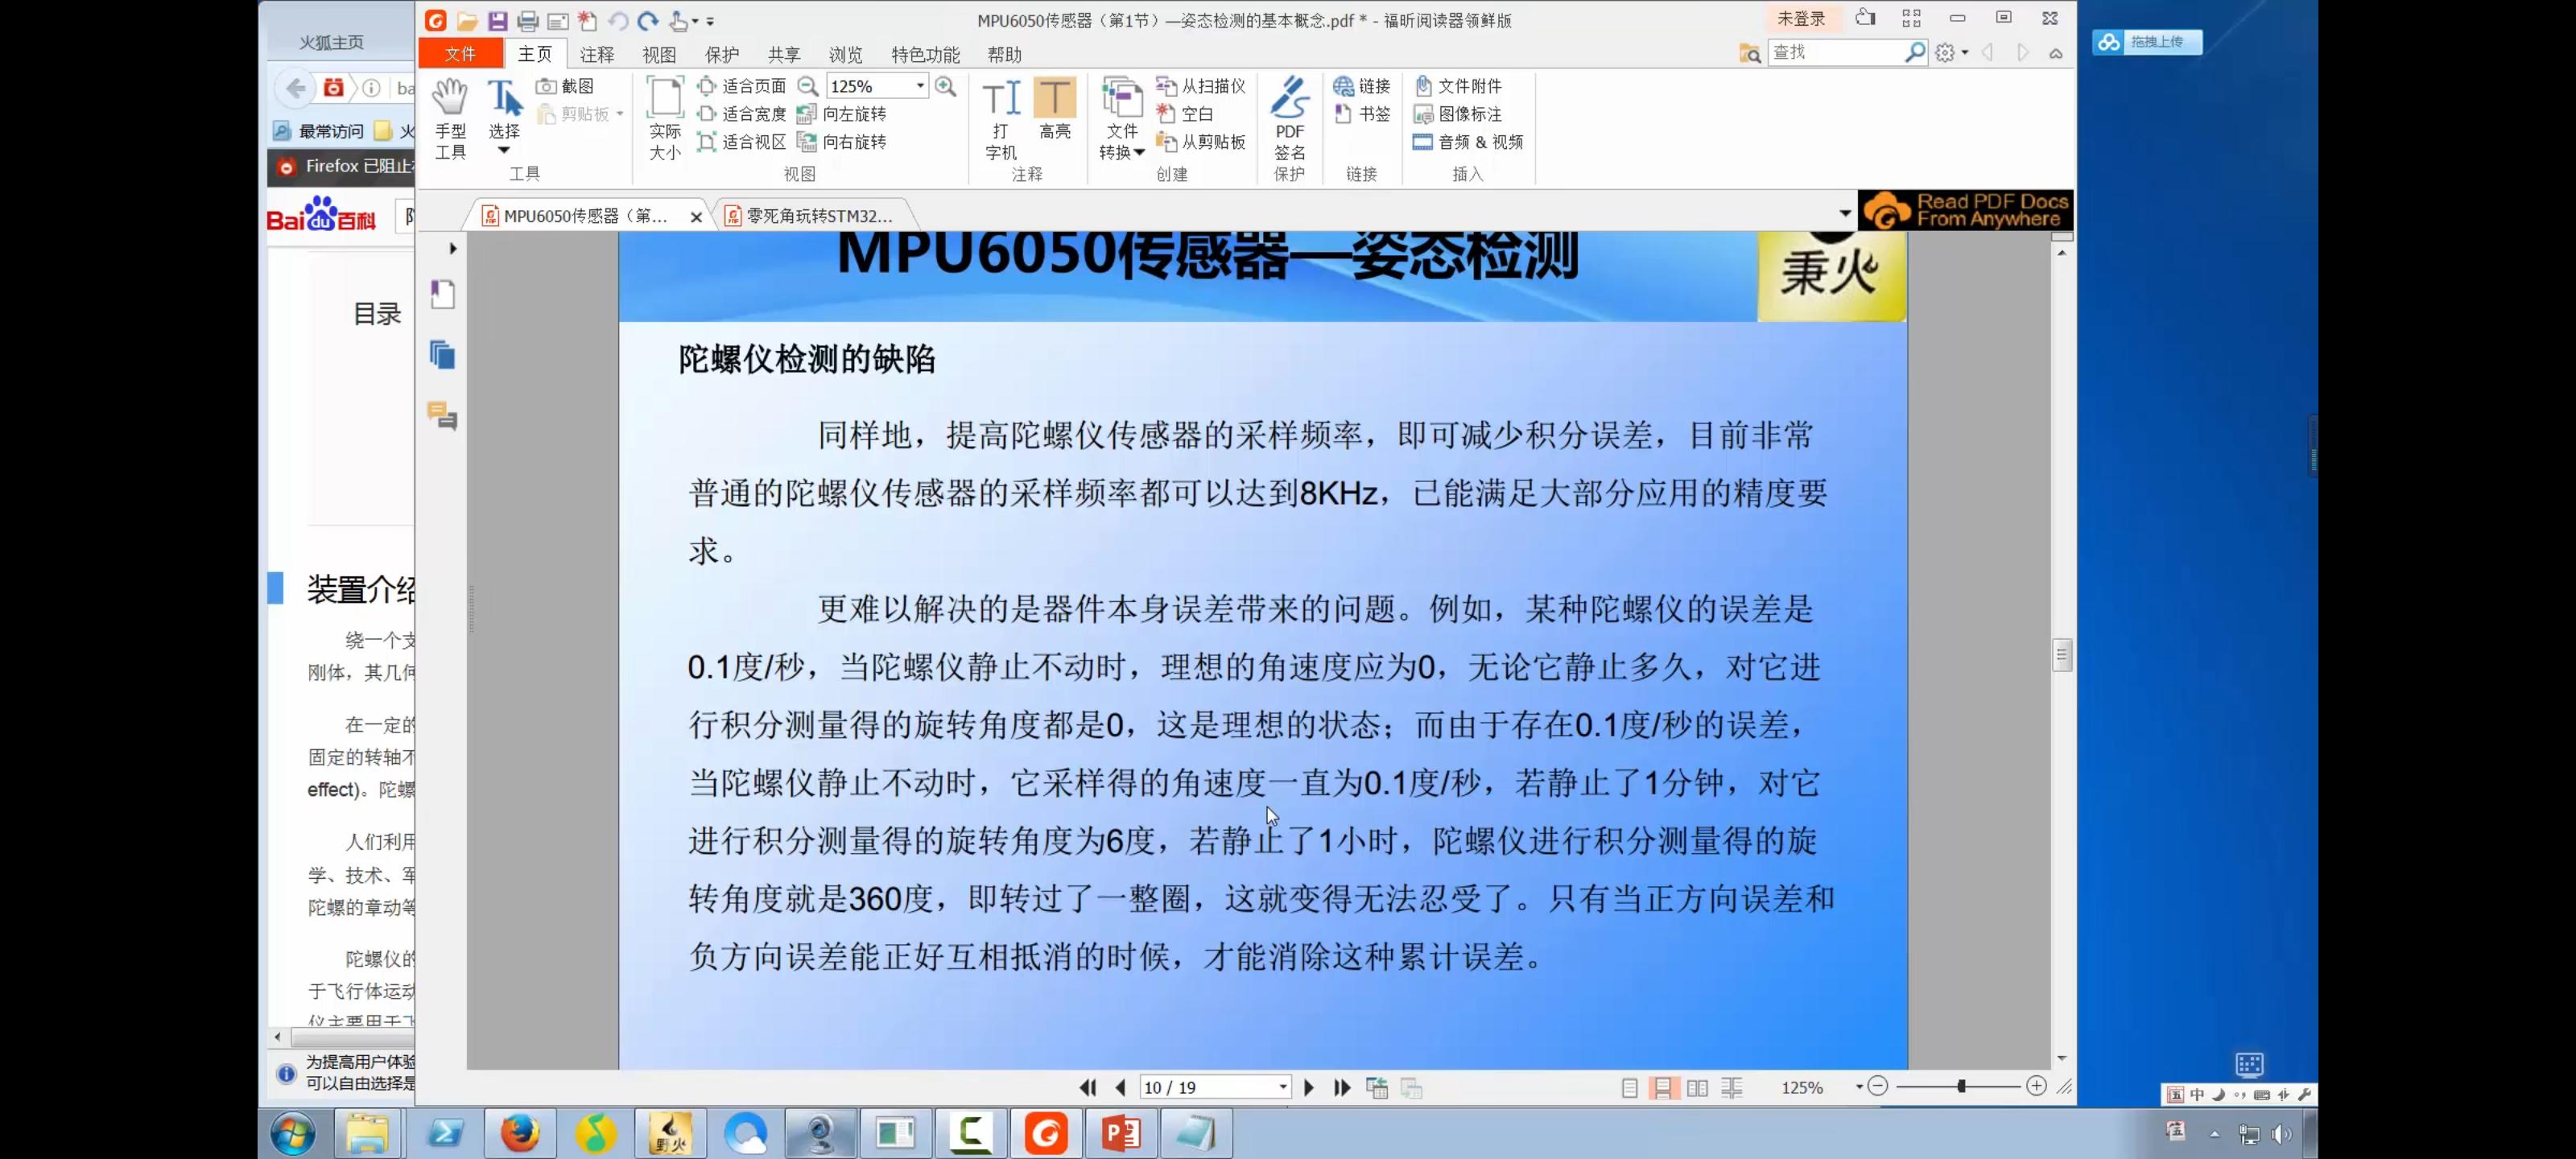Open the bookmarks panel in the sidebar
This screenshot has width=2576, height=1159.
(442, 295)
